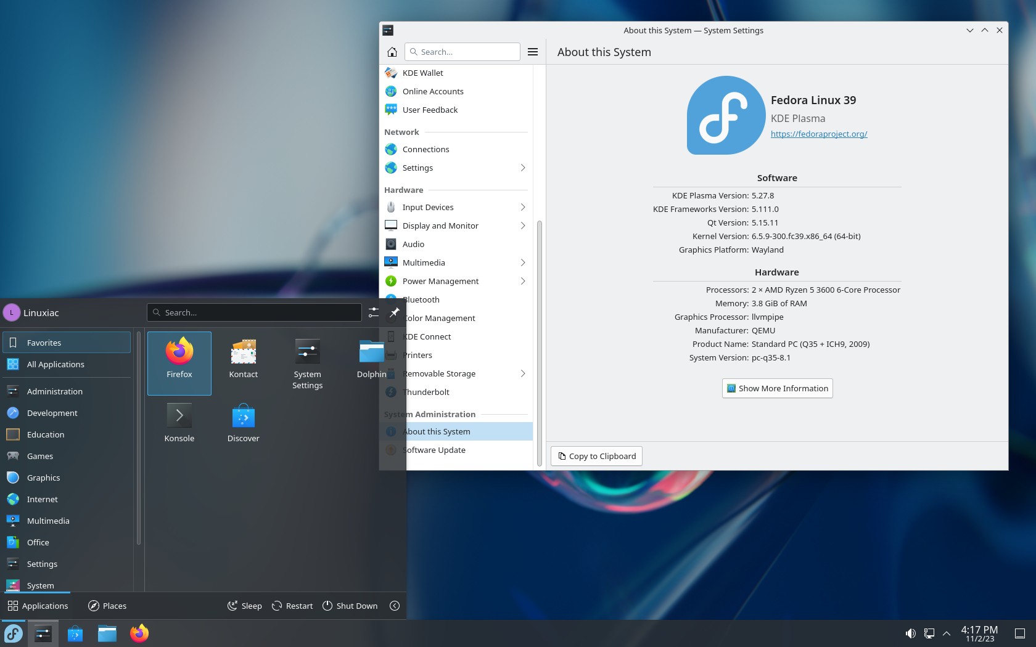Open Audio settings

point(456,244)
